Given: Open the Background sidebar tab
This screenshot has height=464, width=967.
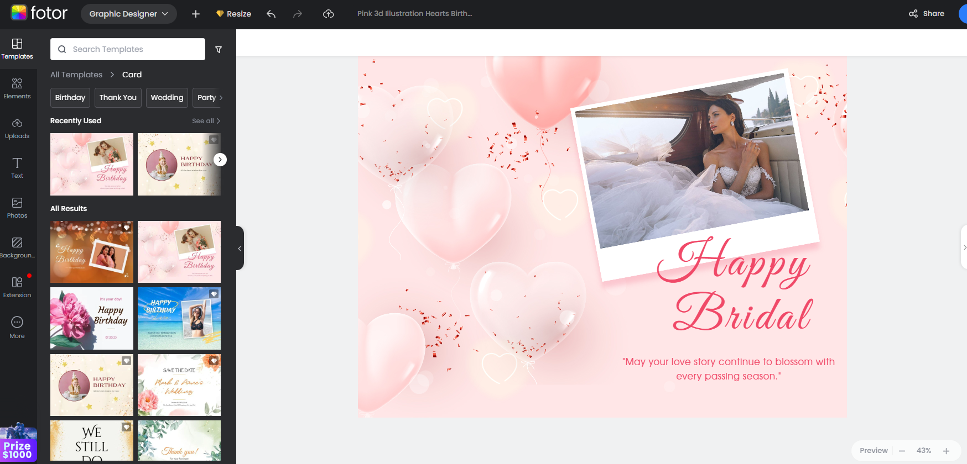Looking at the screenshot, I should pos(17,247).
